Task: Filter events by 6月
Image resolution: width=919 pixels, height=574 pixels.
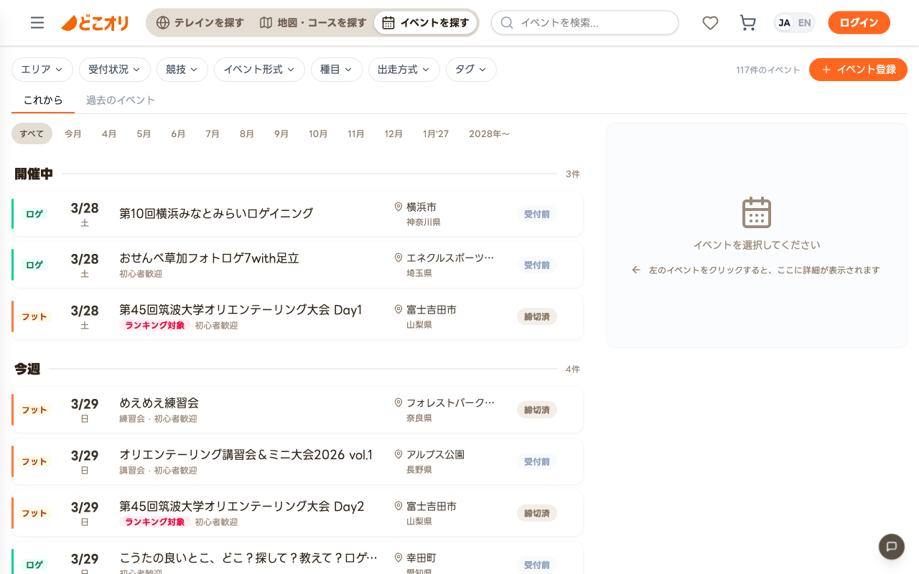Action: [x=178, y=133]
